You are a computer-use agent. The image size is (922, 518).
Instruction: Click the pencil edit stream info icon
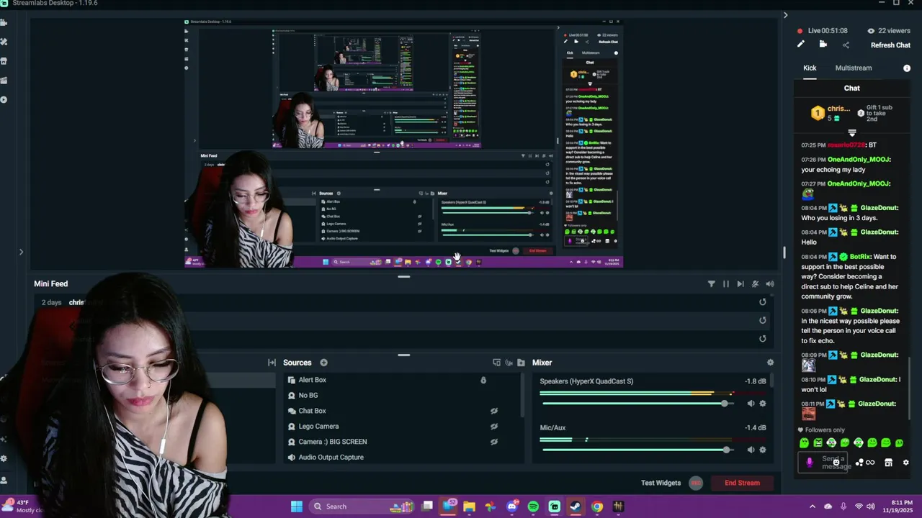(x=800, y=45)
